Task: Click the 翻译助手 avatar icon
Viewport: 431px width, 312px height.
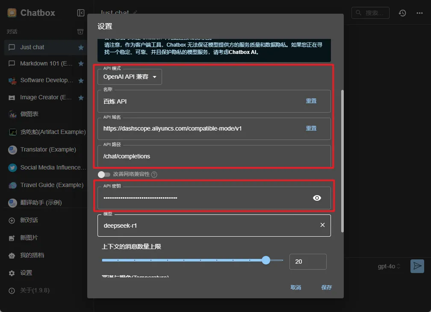Action: [x=12, y=203]
